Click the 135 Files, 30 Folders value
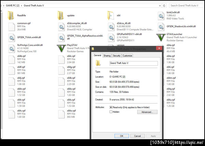205x146 pixels. pos(119,92)
